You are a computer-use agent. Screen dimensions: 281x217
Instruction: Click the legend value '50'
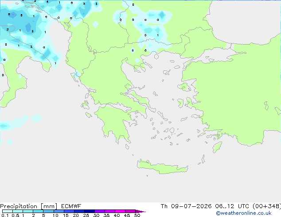click(x=137, y=215)
